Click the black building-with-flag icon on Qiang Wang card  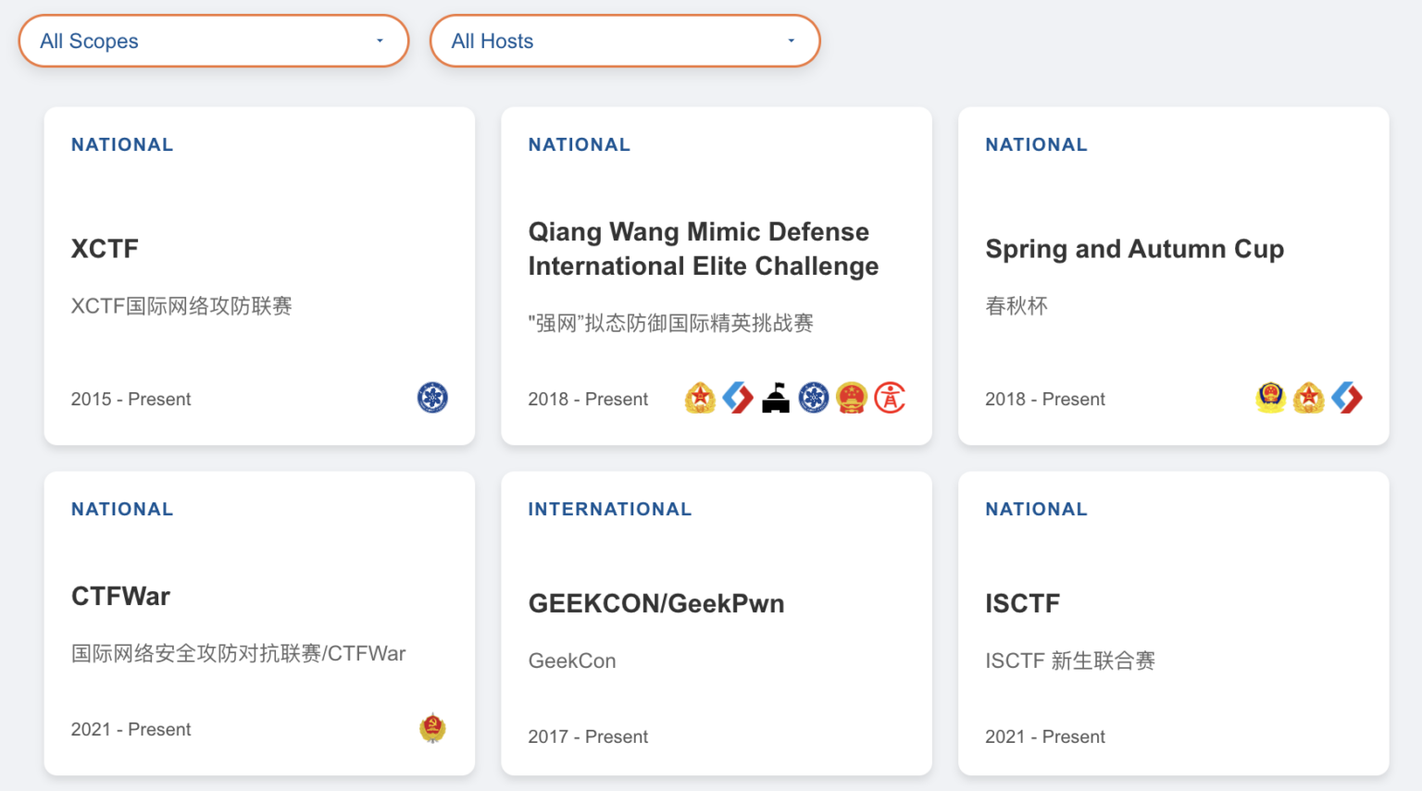[x=776, y=398]
